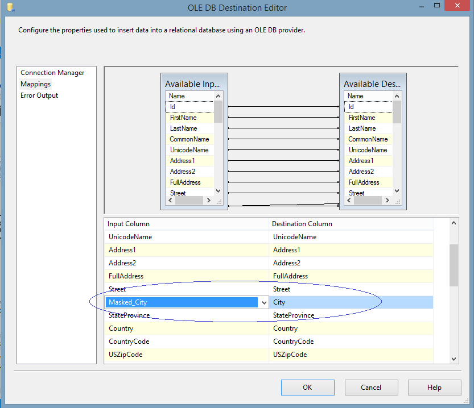The height and width of the screenshot is (408, 474).
Task: Click down arrow of Available Destination Columns scrollbar
Action: tap(397, 191)
